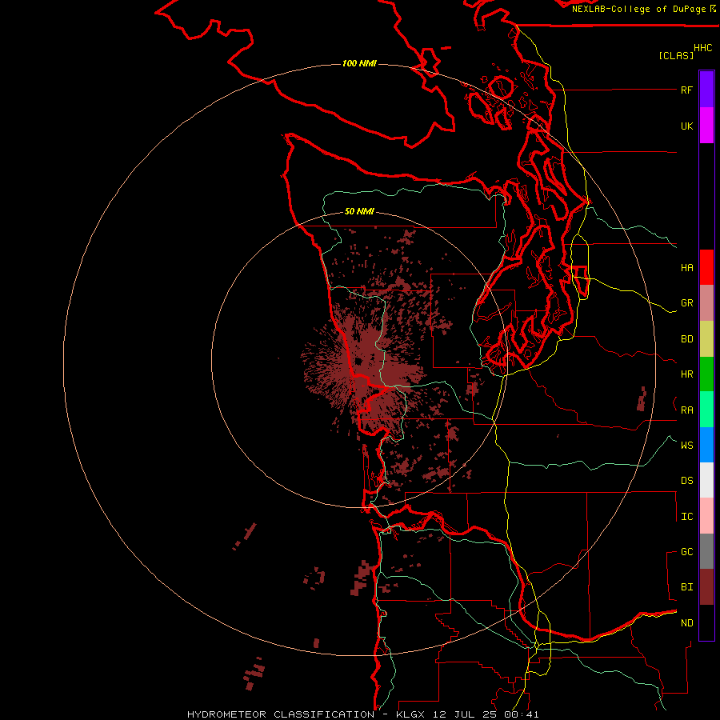Click the "NEXLAB-College of DuPage" credit text

coord(638,9)
